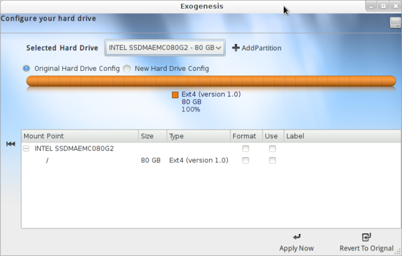Click Revert To Orignal label
The width and height of the screenshot is (402, 256).
click(366, 249)
